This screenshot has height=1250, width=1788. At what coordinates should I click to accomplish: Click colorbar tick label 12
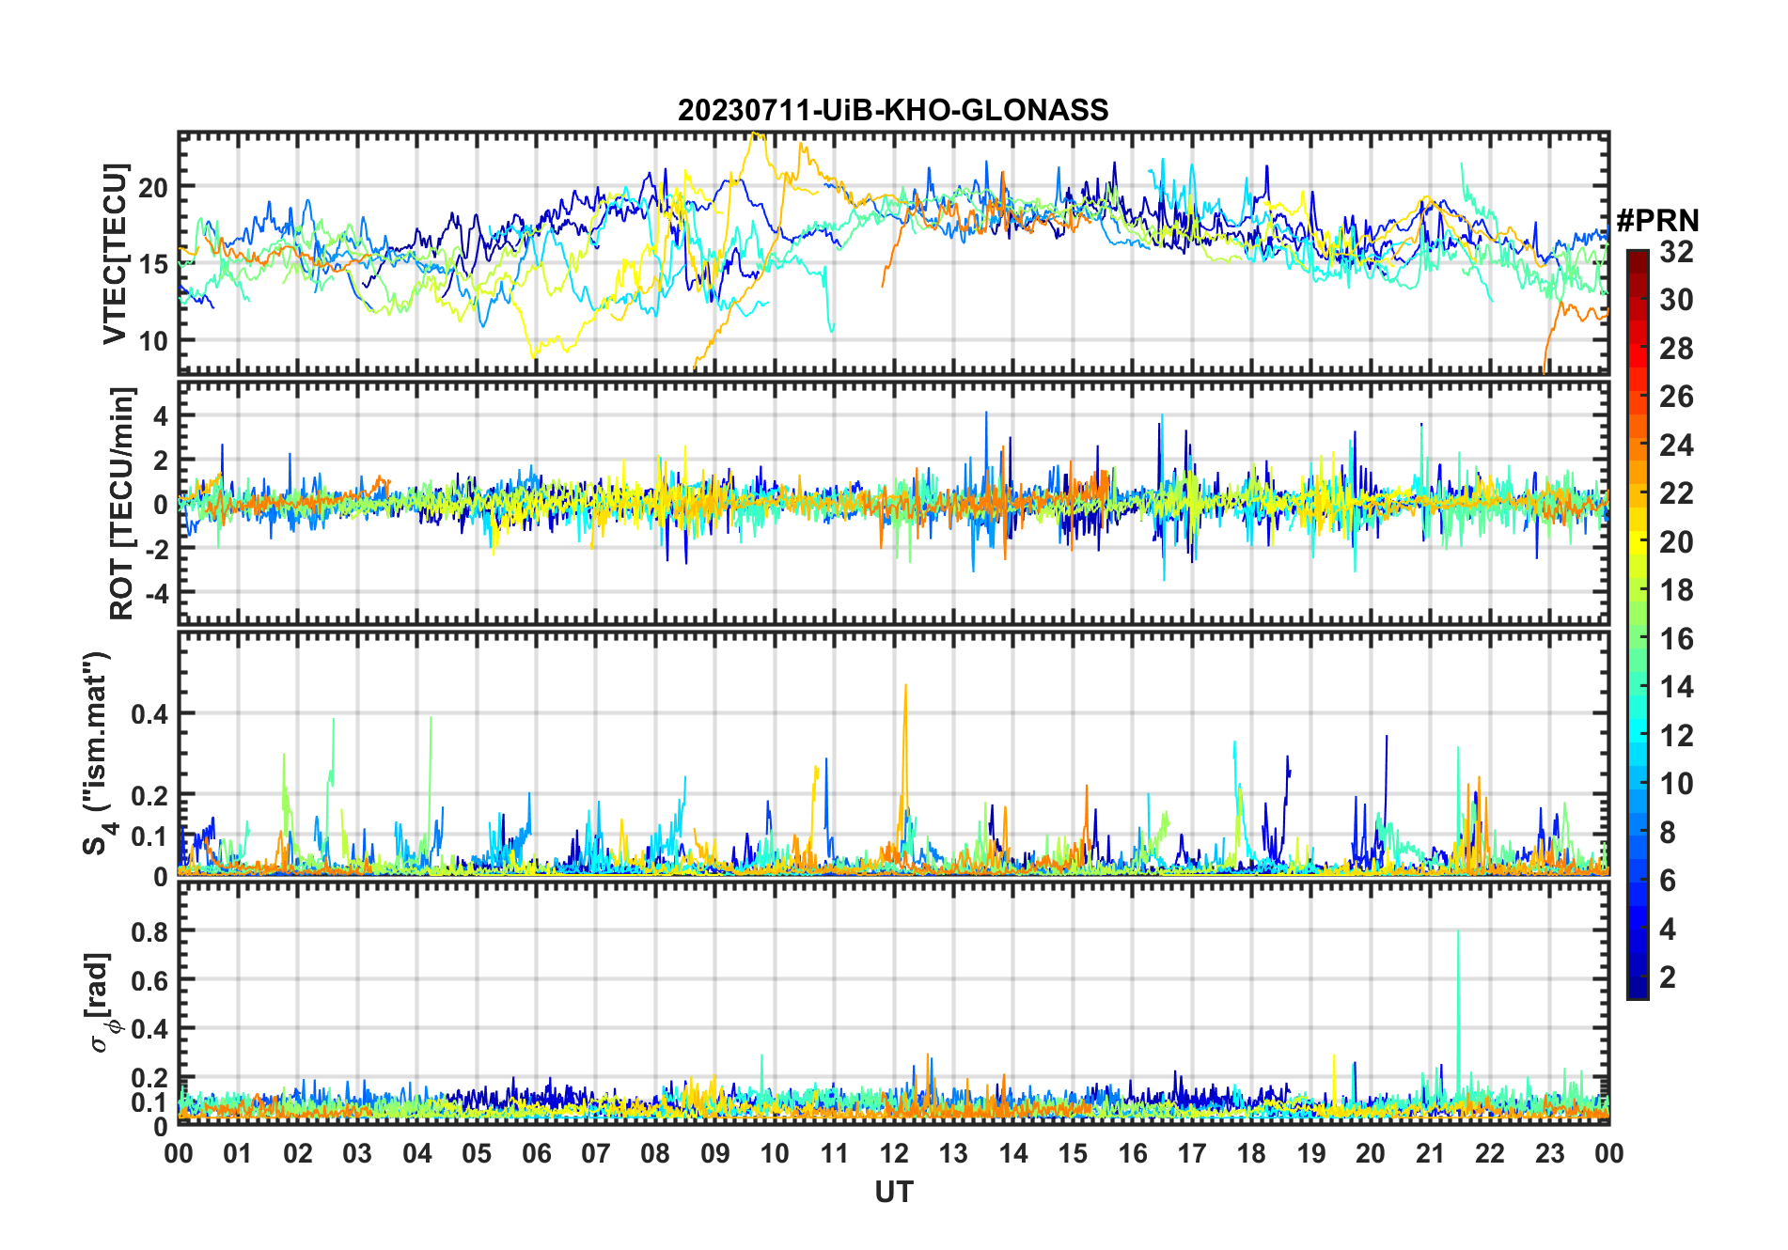click(1676, 736)
